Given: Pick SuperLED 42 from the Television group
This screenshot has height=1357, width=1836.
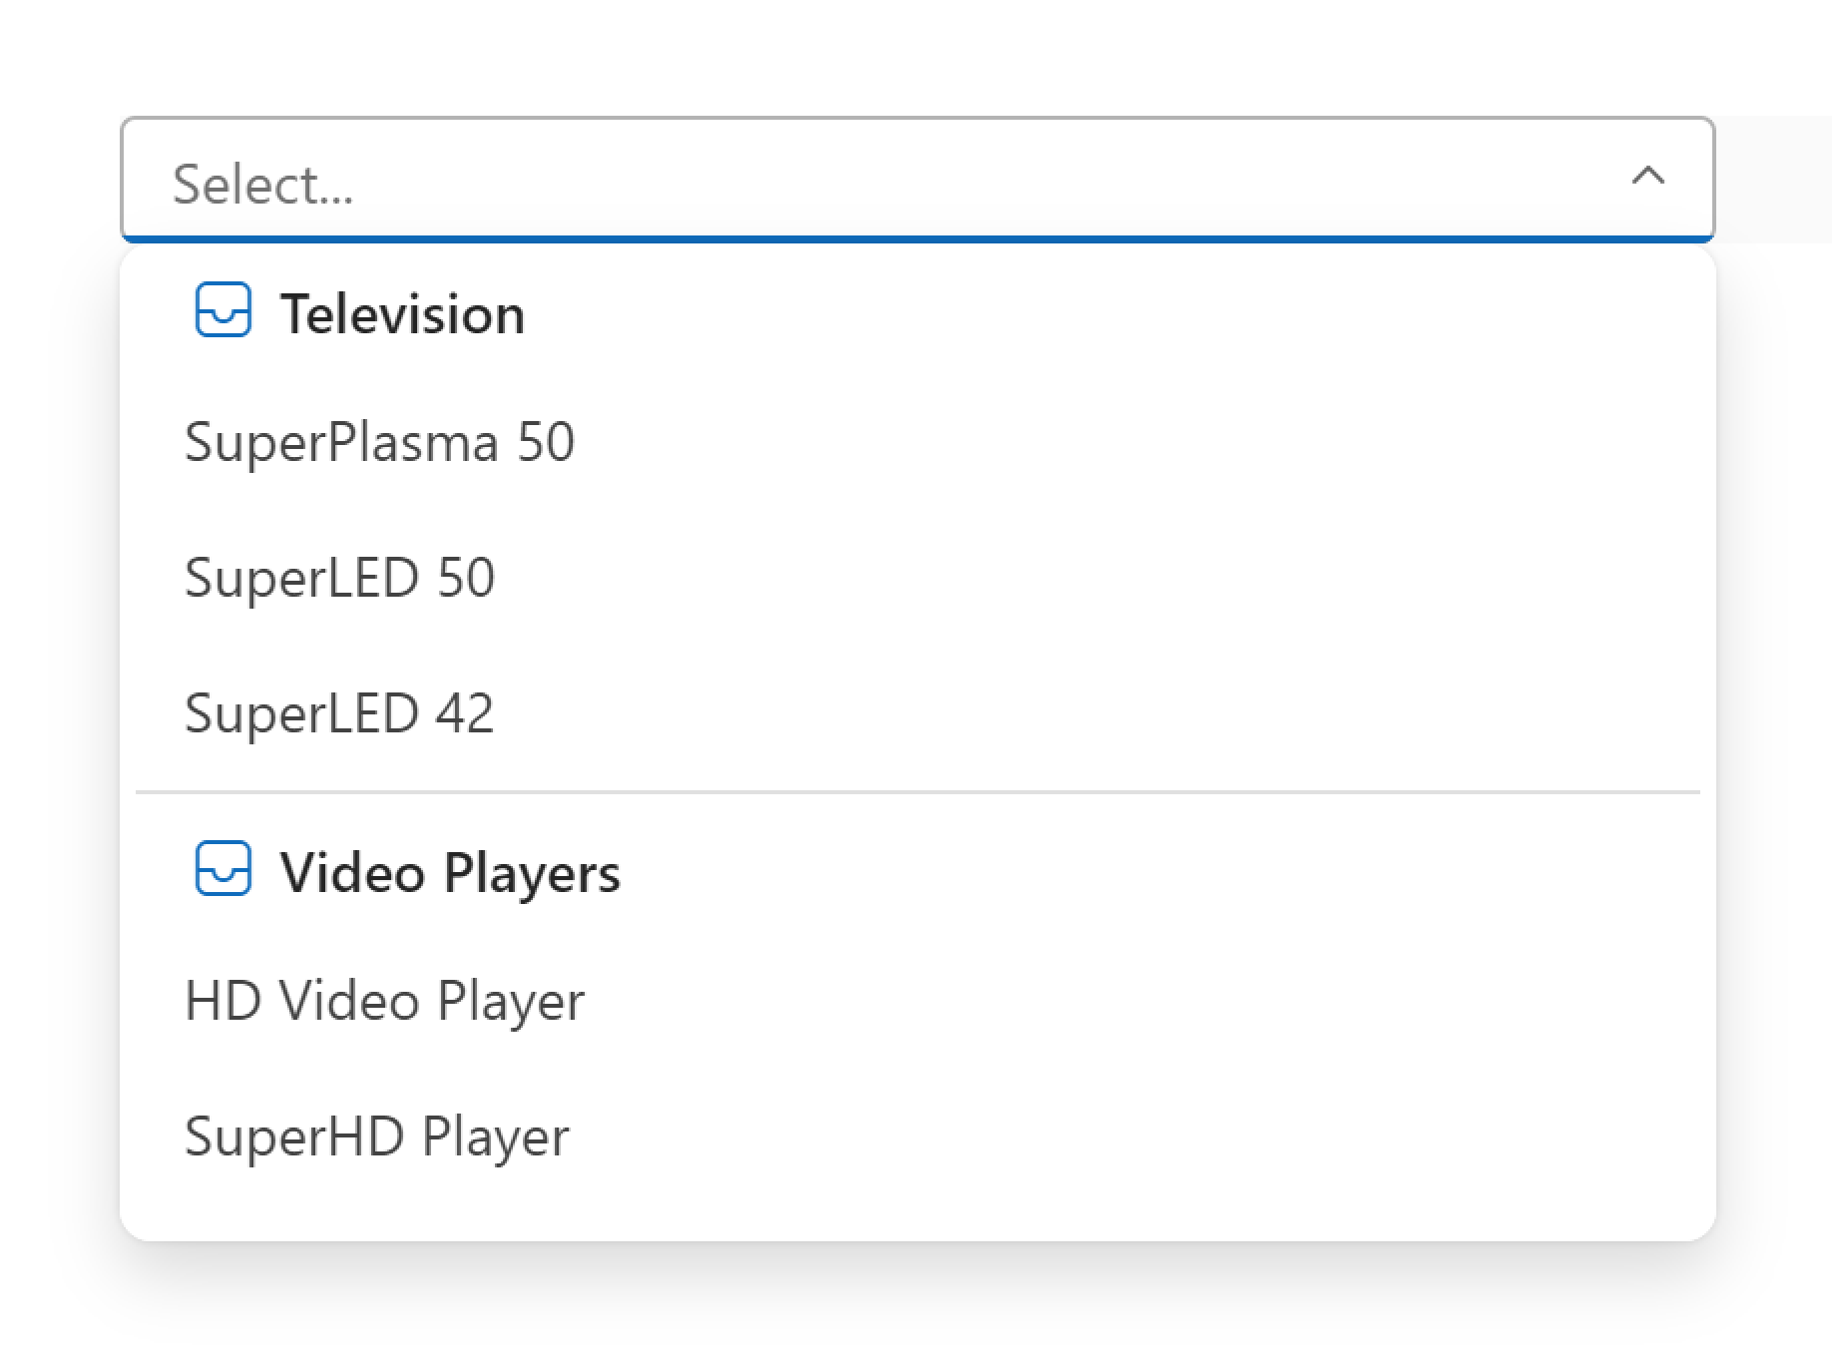Looking at the screenshot, I should pos(339,710).
